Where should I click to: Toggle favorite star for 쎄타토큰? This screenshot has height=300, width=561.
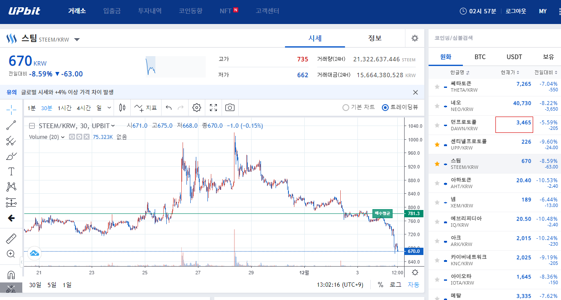(437, 87)
